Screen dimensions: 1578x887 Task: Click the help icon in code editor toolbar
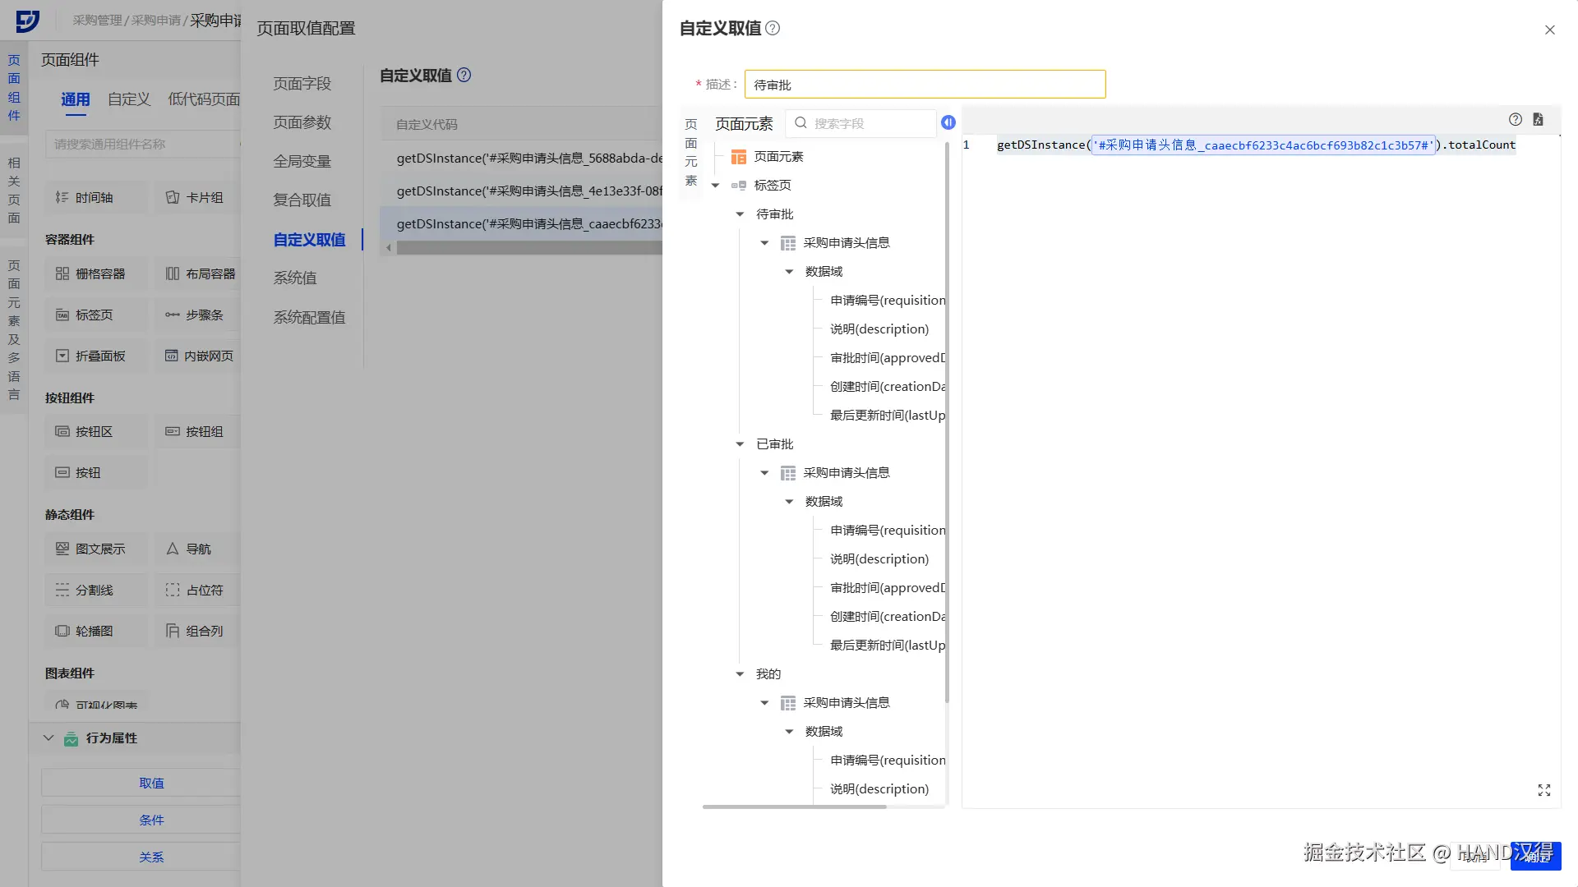(x=1516, y=119)
